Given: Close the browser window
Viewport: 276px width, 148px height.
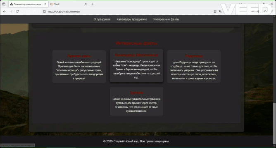Looking at the screenshot, I should [272, 4].
